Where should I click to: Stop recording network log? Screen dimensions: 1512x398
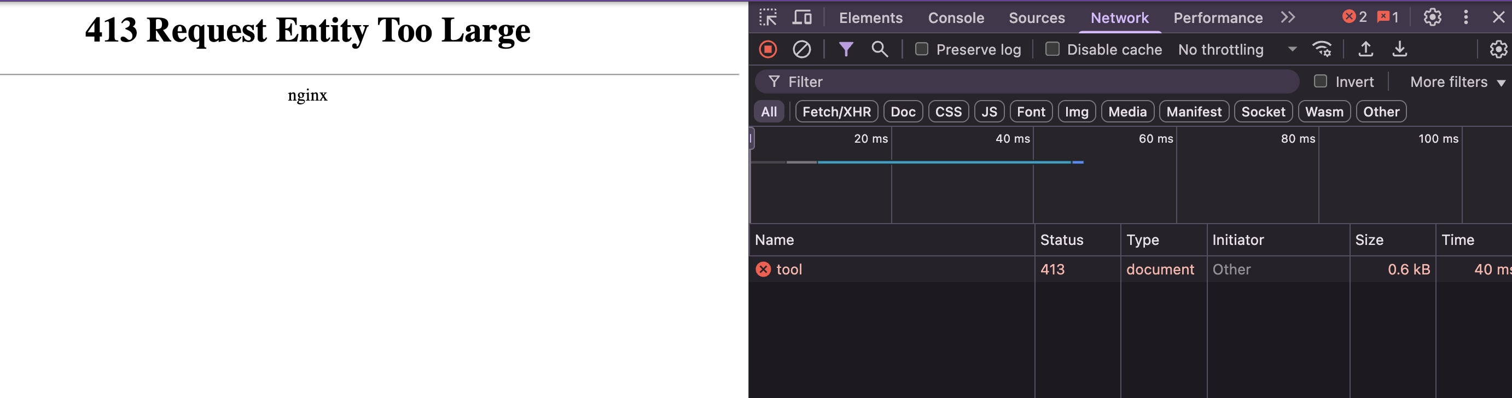pyautogui.click(x=767, y=49)
